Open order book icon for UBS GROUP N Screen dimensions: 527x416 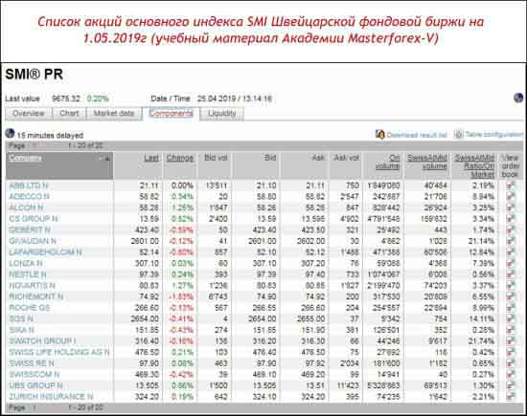511,385
